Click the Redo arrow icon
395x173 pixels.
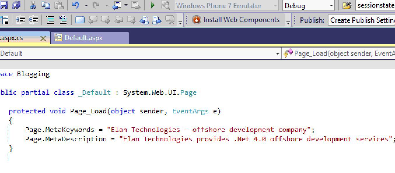tap(96, 5)
